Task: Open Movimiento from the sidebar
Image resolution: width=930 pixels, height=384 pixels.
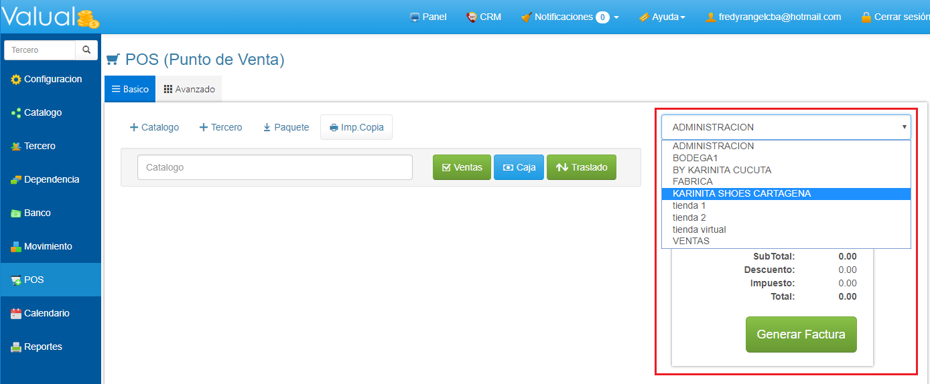Action: point(47,246)
